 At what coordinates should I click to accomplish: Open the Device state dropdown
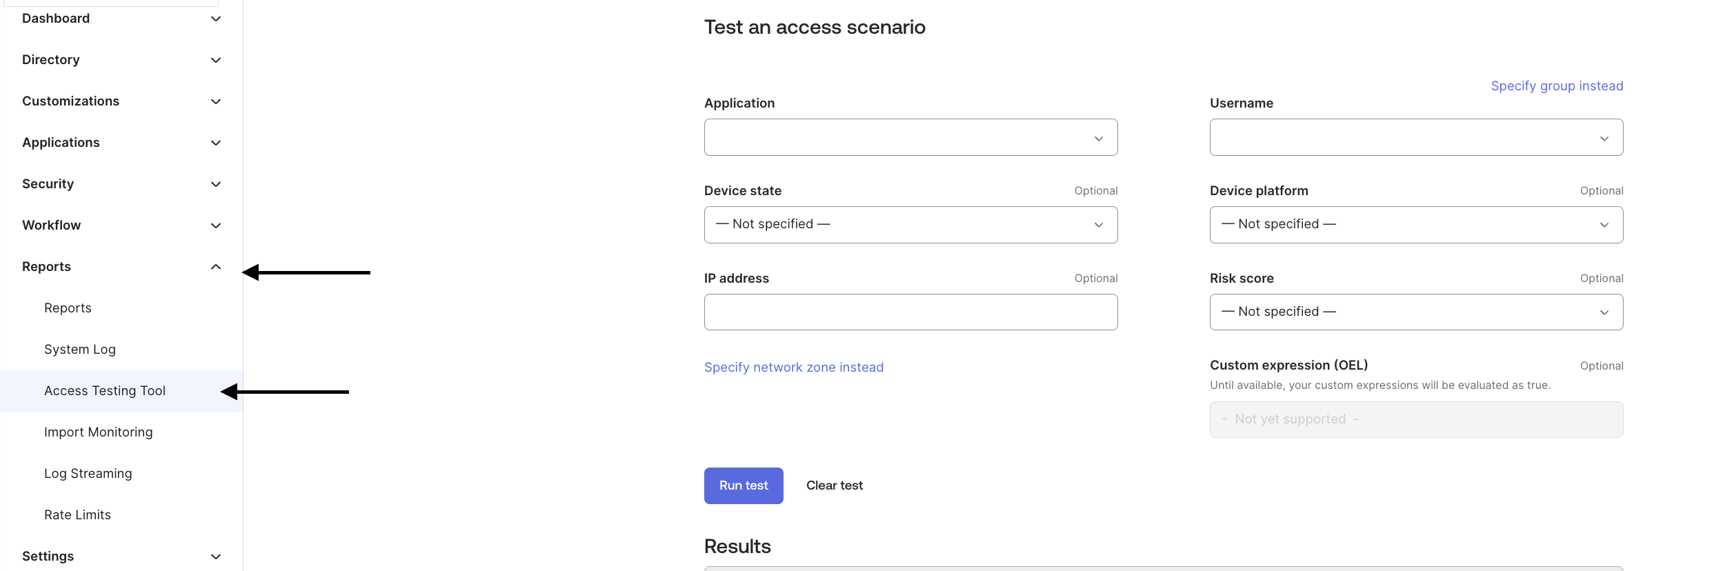910,225
